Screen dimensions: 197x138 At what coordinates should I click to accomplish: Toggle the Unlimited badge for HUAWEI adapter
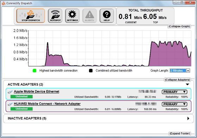21,109
